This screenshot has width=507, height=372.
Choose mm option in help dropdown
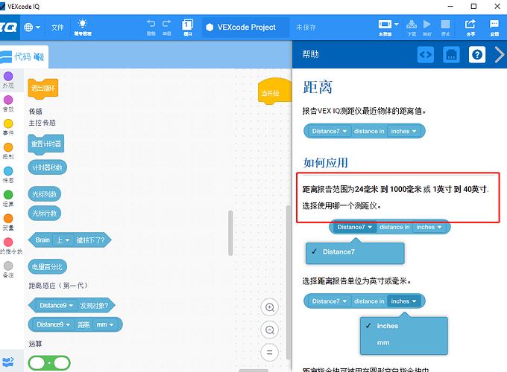coord(404,343)
